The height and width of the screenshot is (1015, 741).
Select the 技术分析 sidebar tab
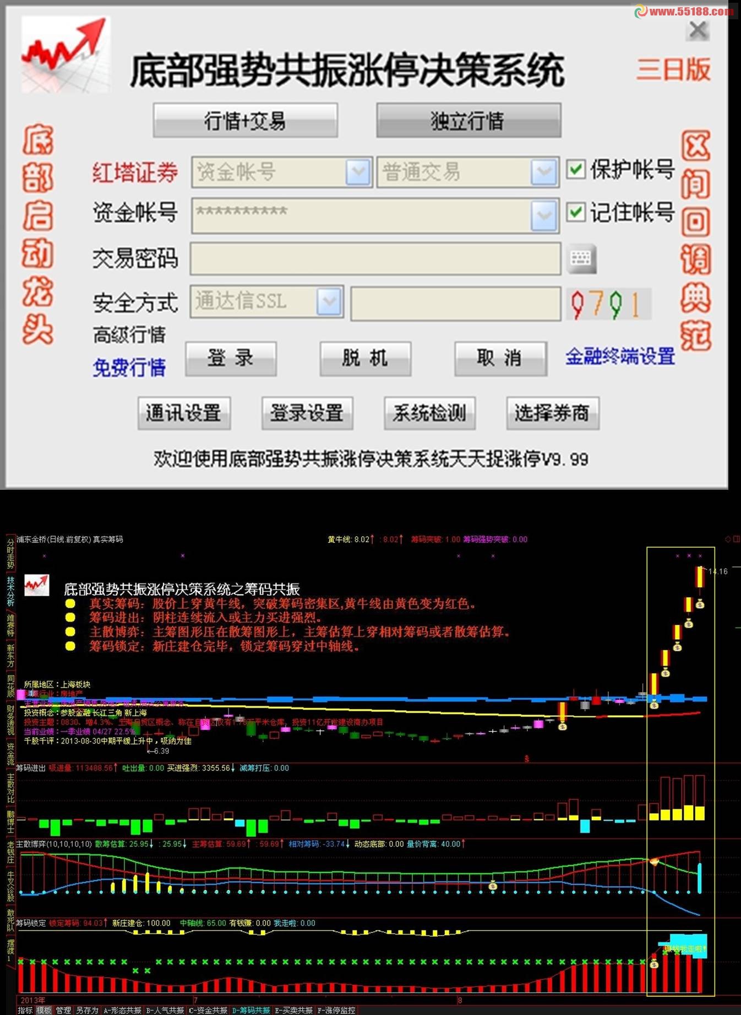pos(10,592)
